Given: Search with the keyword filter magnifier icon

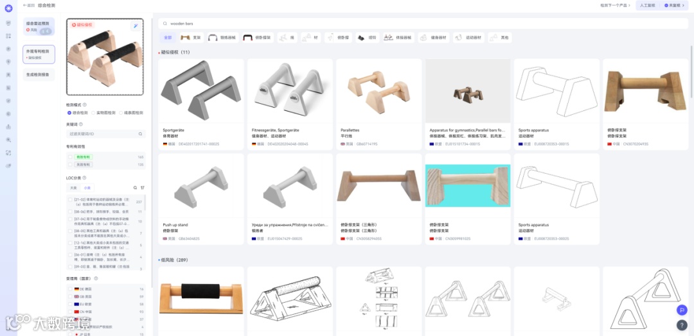Looking at the screenshot, I should pos(140,134).
